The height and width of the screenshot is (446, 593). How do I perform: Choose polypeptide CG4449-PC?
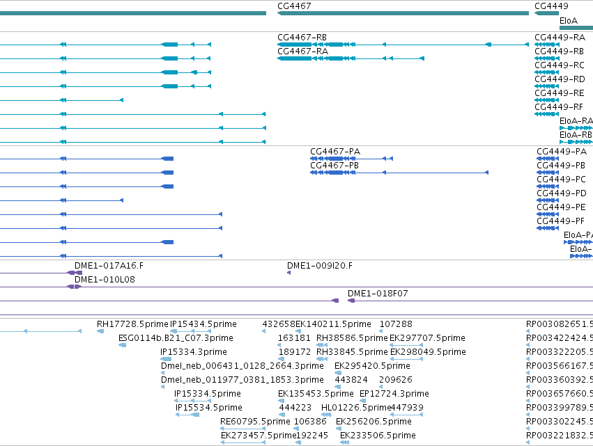point(548,186)
